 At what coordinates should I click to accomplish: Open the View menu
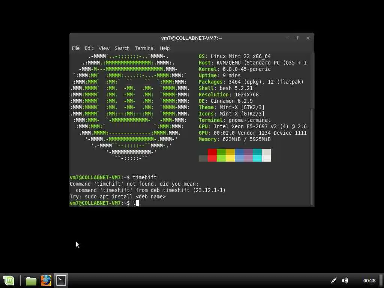pyautogui.click(x=104, y=48)
